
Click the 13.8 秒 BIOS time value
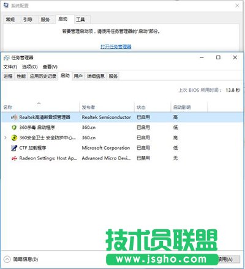coord(233,90)
